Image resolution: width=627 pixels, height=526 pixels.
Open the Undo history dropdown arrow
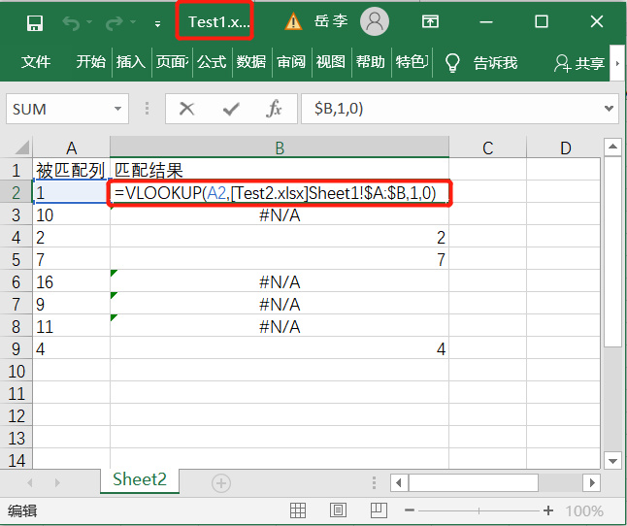(x=89, y=22)
